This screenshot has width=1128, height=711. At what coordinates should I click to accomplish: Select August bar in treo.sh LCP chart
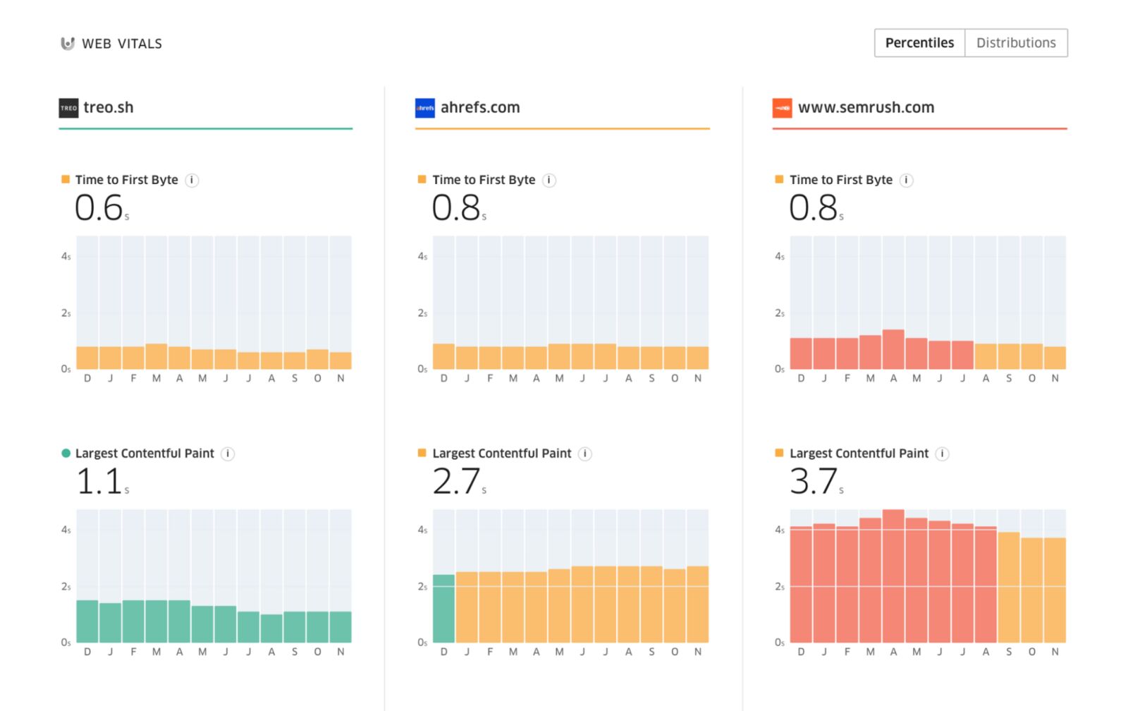[271, 628]
